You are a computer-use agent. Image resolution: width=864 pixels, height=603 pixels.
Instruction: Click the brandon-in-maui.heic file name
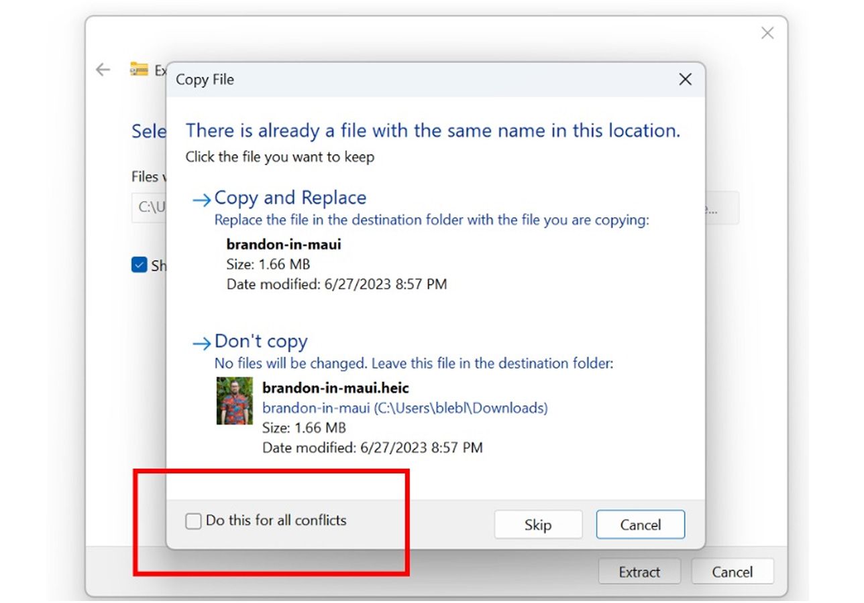click(x=335, y=388)
